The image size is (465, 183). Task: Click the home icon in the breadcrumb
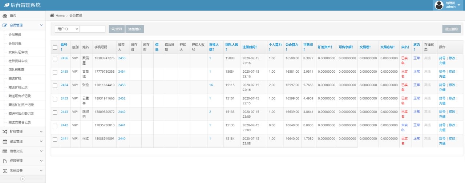[52, 15]
